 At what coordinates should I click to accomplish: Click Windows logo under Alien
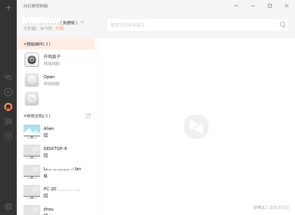tap(45, 135)
